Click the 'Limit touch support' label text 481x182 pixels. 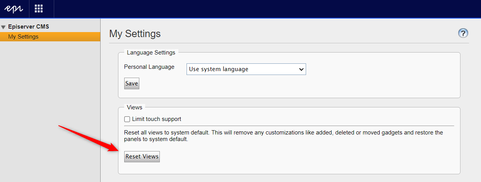[x=156, y=119]
